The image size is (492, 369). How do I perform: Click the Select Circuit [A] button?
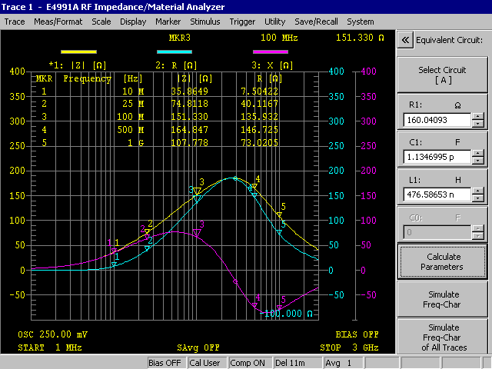point(443,75)
